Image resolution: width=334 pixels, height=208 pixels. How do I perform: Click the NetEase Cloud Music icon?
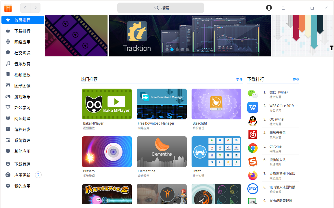pyautogui.click(x=253, y=134)
